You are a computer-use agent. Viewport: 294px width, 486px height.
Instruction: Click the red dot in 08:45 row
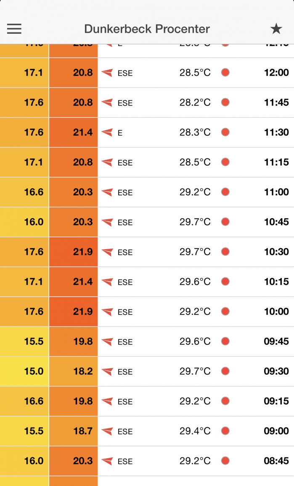click(x=225, y=461)
